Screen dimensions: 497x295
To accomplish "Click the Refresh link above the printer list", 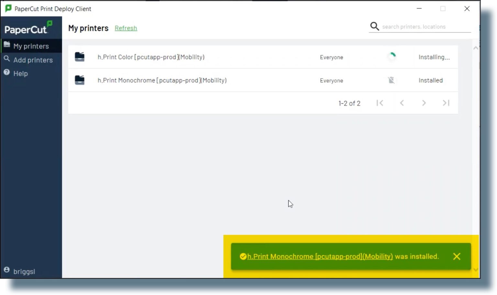I will pyautogui.click(x=126, y=28).
